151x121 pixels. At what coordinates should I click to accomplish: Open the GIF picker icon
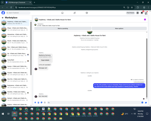[x=45, y=103]
